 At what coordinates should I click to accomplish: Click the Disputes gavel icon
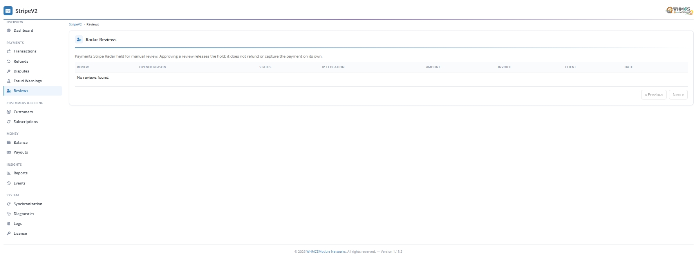click(9, 71)
